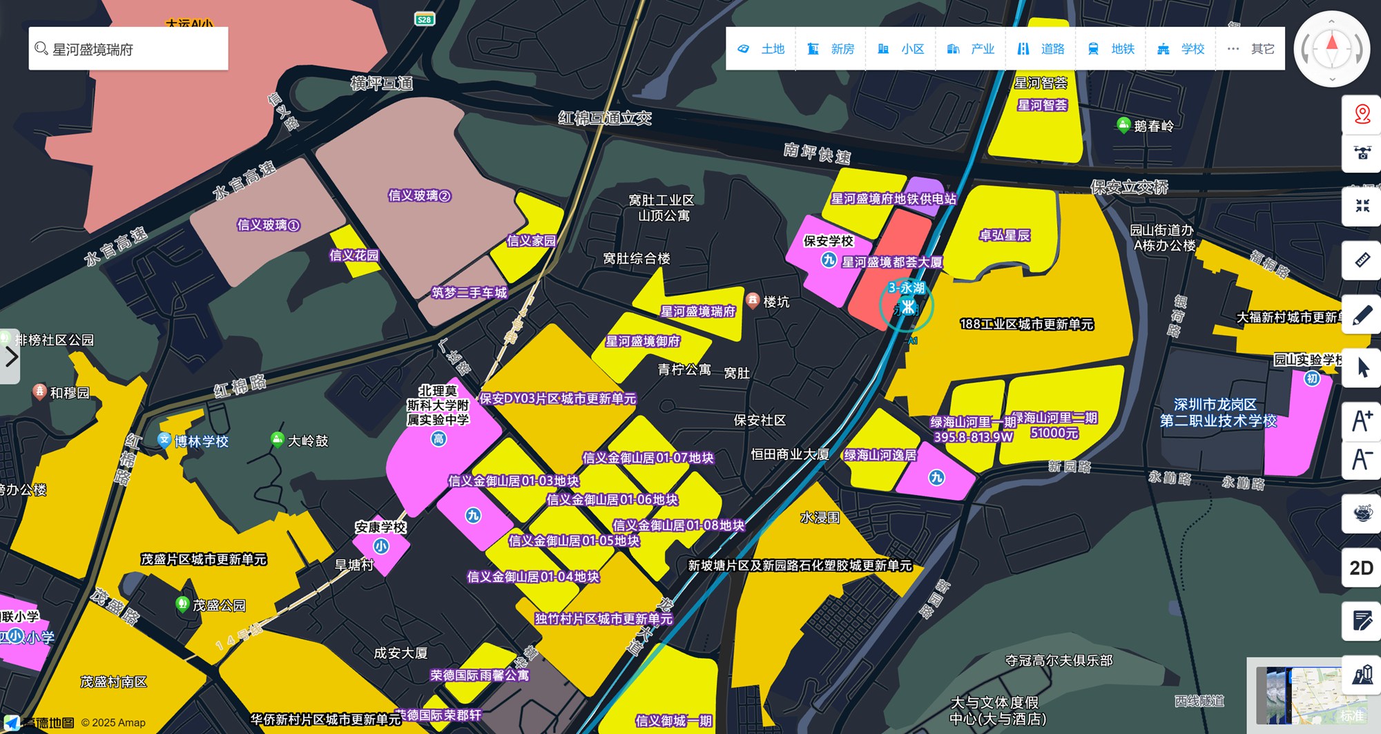
Task: Click the red location pin tool
Action: (x=1362, y=114)
